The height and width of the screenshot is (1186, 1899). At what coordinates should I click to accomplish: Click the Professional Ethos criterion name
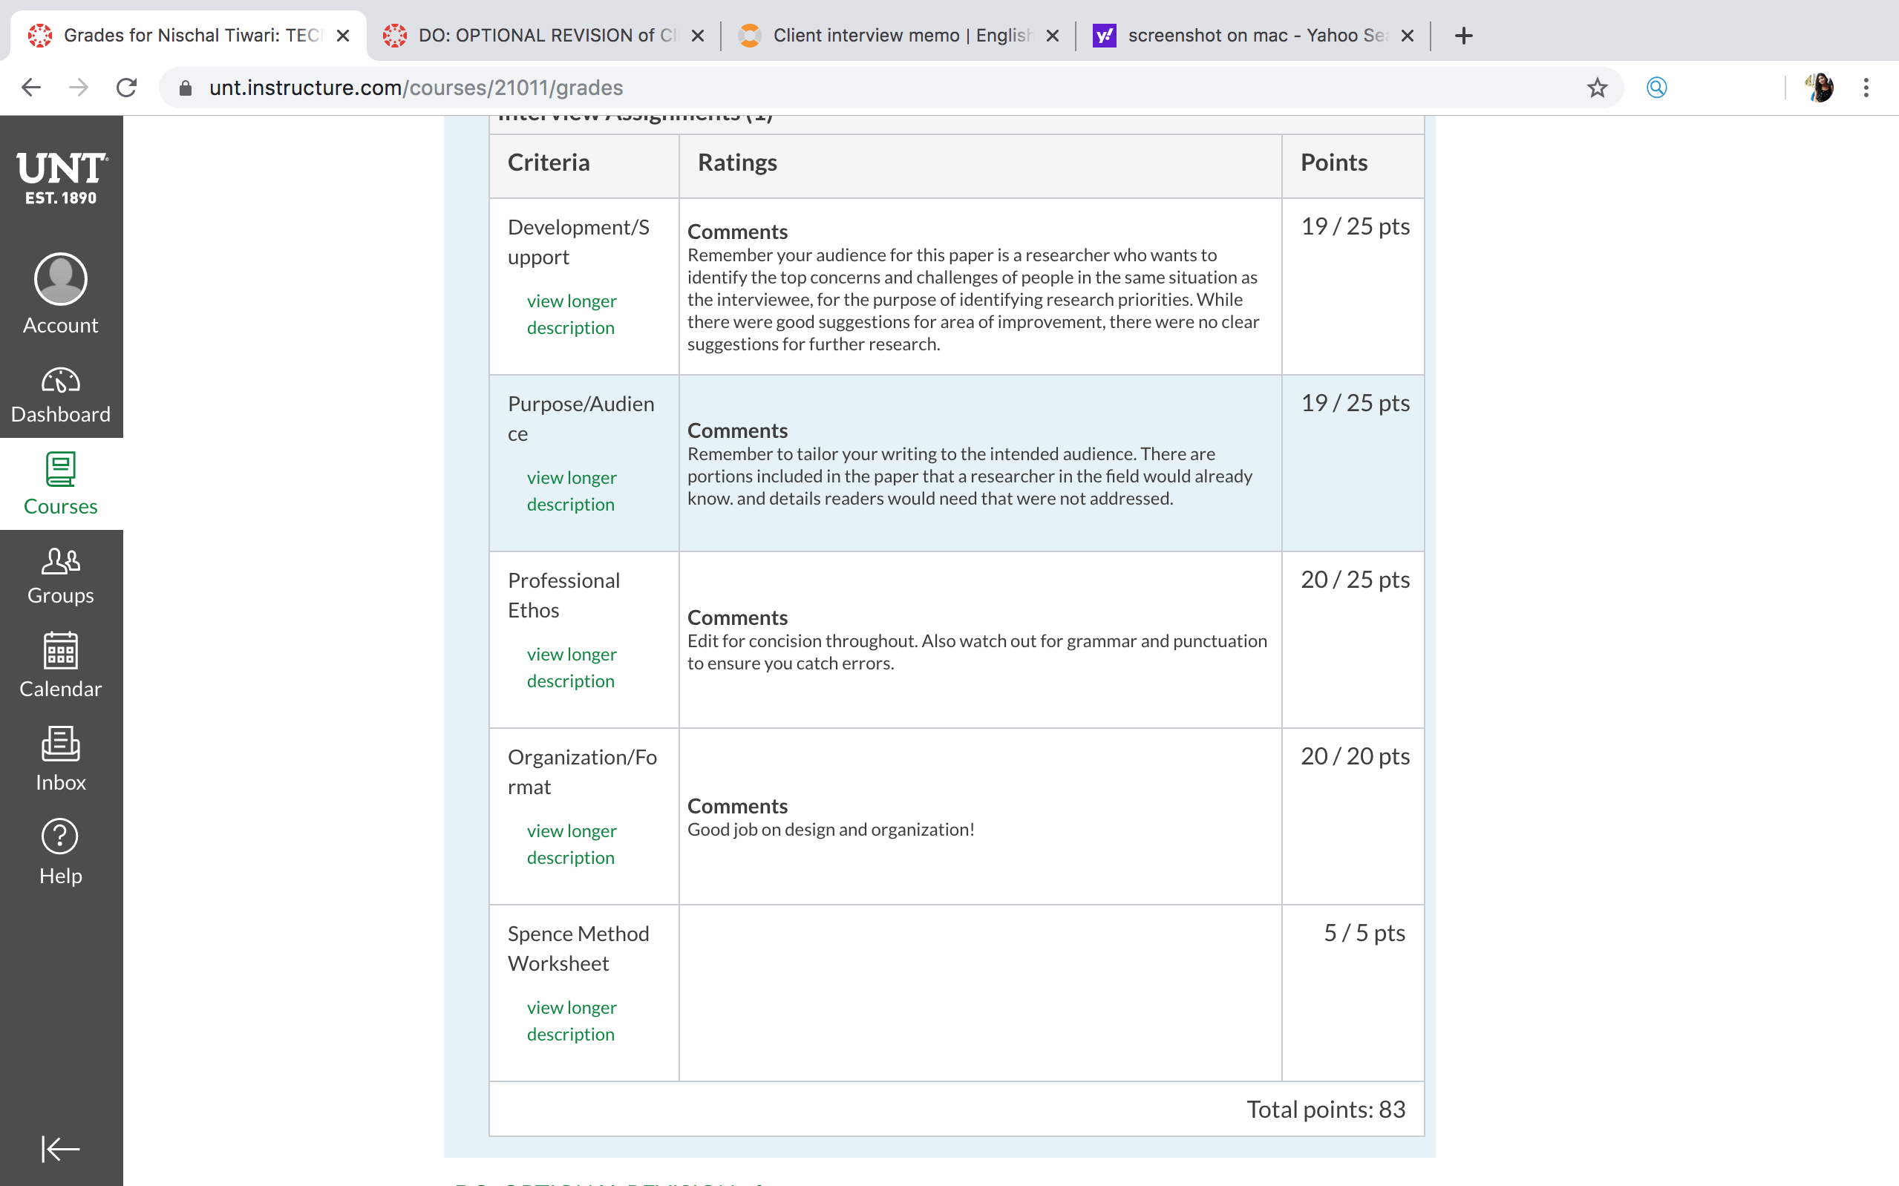(x=564, y=594)
